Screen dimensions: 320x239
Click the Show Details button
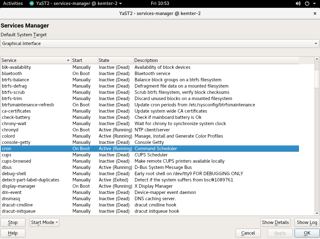275,222
